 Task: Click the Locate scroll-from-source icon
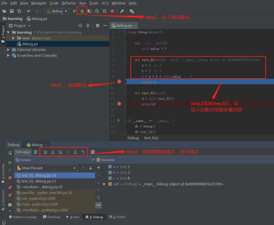pos(80,26)
